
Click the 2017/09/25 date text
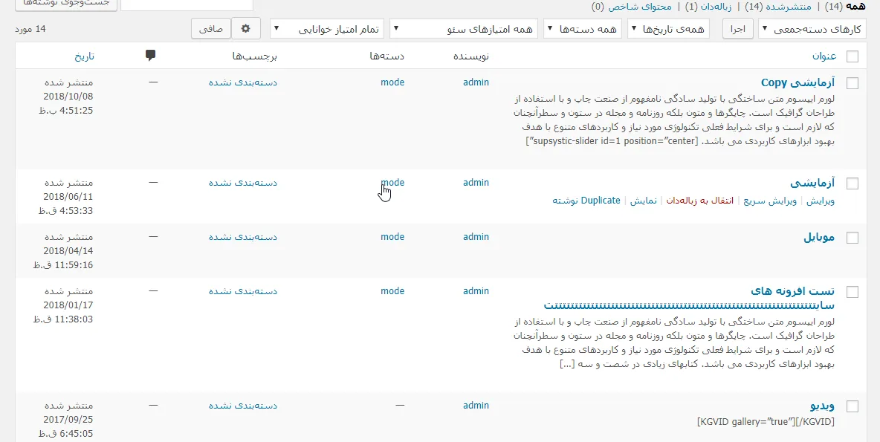pos(68,420)
